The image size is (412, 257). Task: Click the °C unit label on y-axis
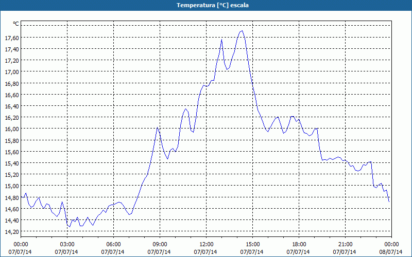(16, 24)
